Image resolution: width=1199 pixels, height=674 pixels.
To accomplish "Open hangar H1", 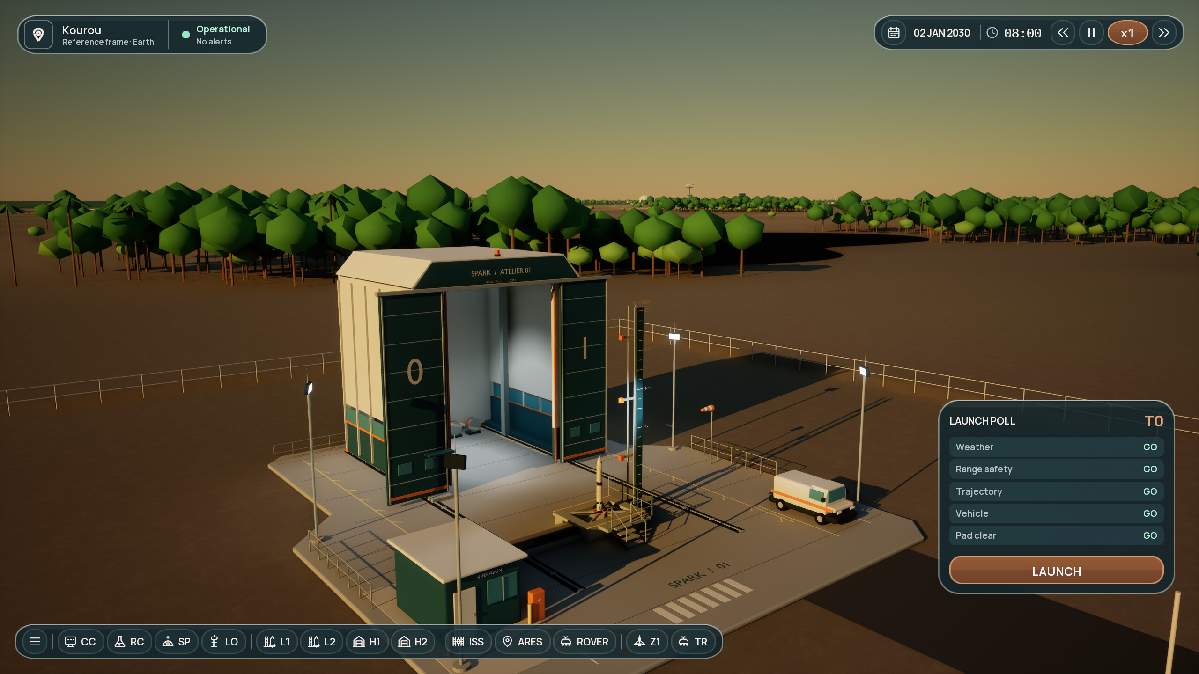I will 367,641.
